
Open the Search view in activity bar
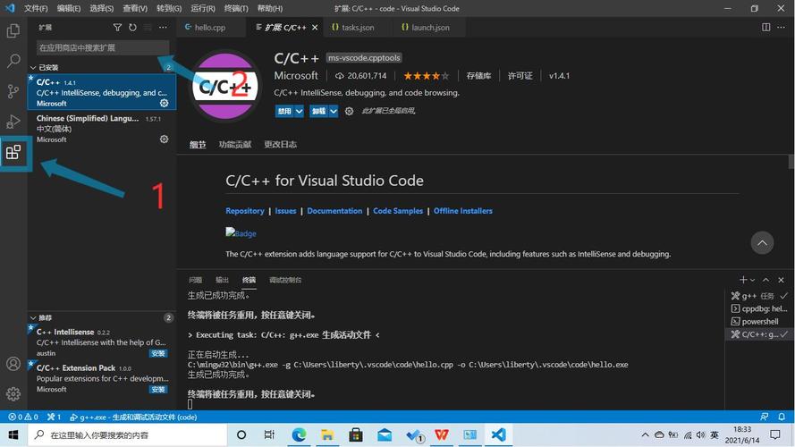coord(13,62)
